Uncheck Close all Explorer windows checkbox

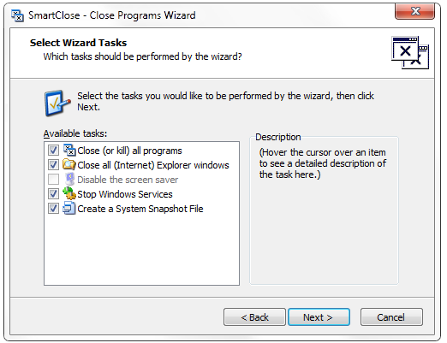[x=53, y=165]
